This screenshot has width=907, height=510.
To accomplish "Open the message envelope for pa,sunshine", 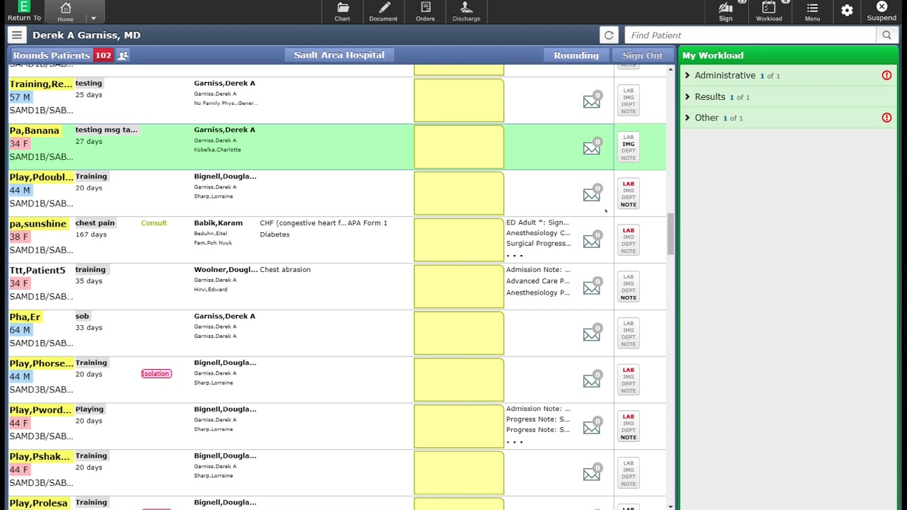I will [592, 240].
